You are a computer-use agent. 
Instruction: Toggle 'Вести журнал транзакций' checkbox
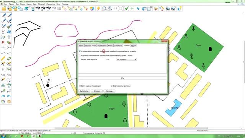(80, 86)
